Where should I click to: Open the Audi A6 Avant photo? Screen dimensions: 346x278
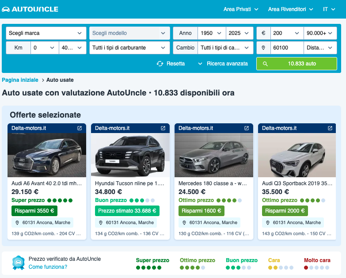[47, 155]
